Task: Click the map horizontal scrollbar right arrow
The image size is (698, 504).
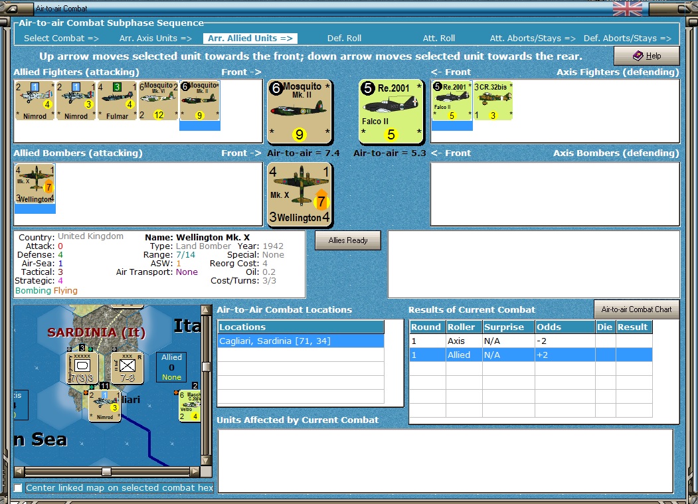Action: click(x=195, y=471)
